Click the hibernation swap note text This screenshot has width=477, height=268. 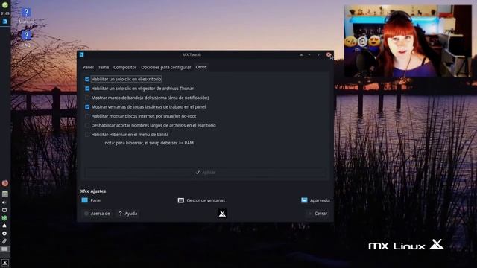tap(149, 143)
